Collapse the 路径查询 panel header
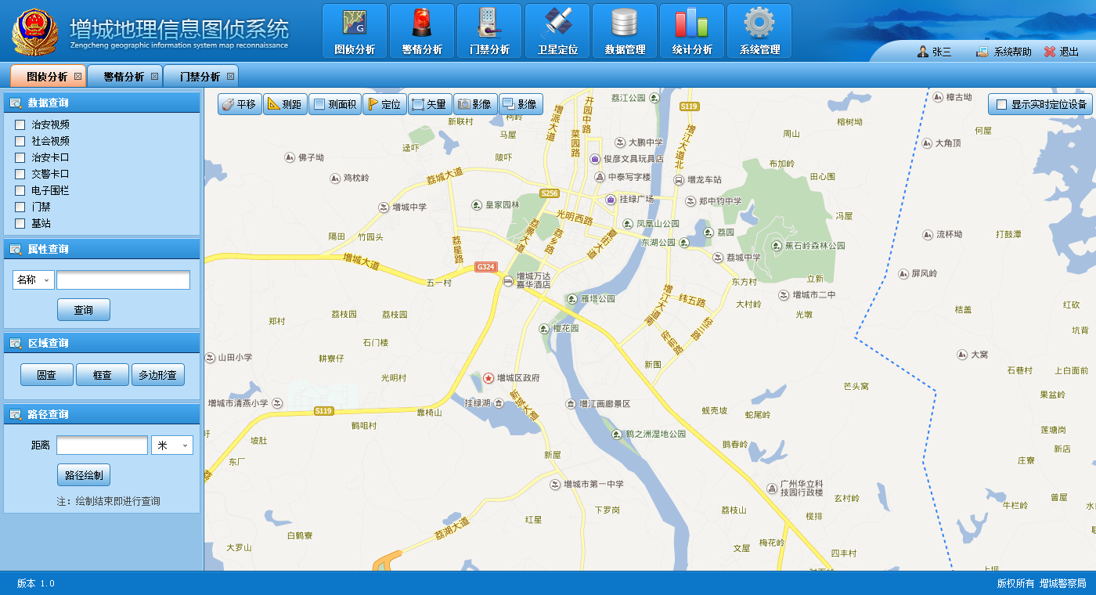Screen dimensions: 1096x595 102,414
